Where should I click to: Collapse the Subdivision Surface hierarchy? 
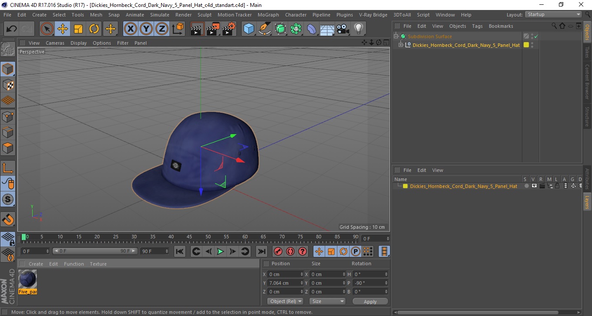(x=396, y=36)
